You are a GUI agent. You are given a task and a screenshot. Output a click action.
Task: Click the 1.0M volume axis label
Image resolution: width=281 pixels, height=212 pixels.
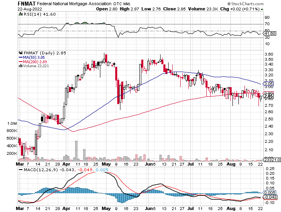pyautogui.click(x=12, y=124)
